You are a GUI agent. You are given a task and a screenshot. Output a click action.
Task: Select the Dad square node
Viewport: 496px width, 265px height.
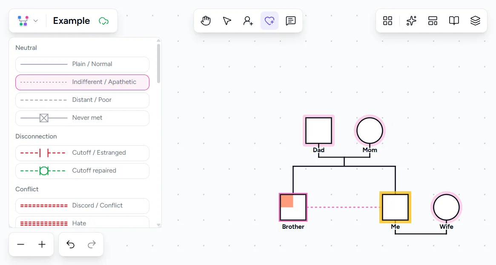(318, 130)
